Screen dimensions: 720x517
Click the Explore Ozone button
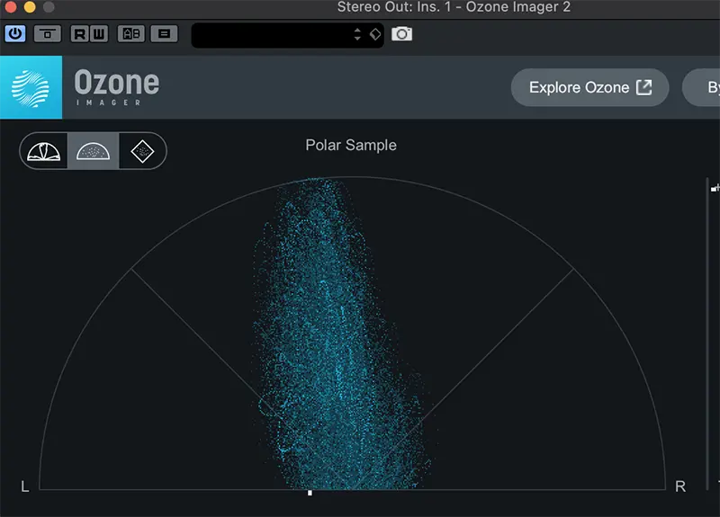point(589,87)
